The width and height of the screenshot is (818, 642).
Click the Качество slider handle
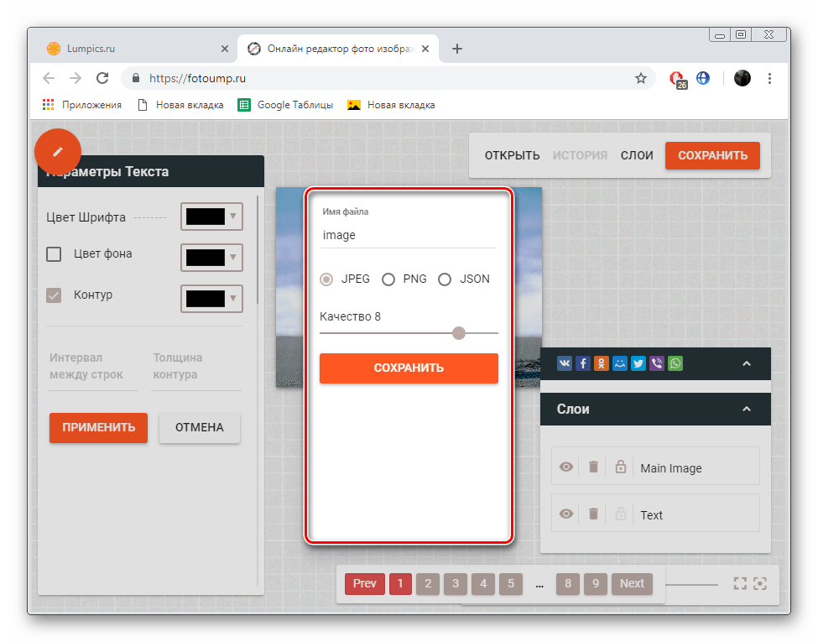(459, 333)
